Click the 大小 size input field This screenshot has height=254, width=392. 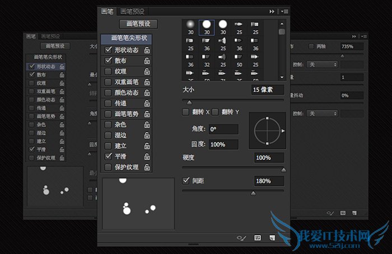tap(268, 90)
